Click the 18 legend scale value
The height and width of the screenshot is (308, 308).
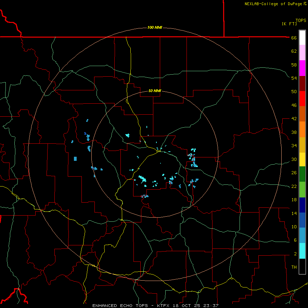294,200
